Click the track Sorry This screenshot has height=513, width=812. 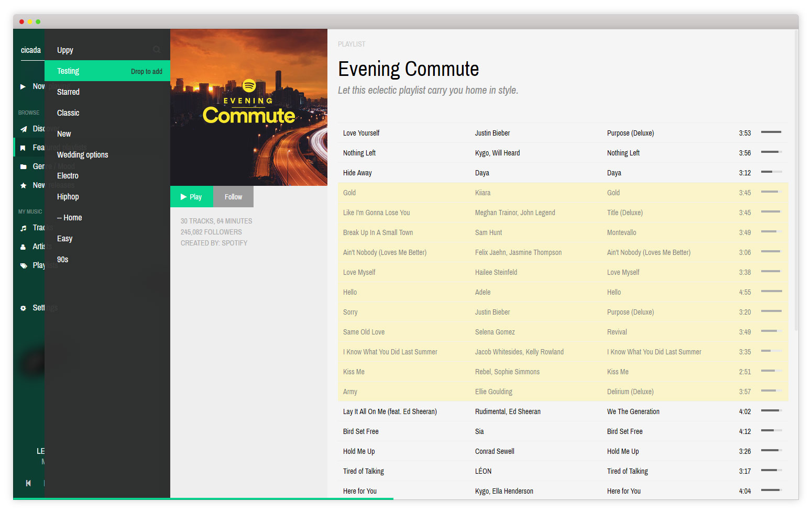click(350, 312)
